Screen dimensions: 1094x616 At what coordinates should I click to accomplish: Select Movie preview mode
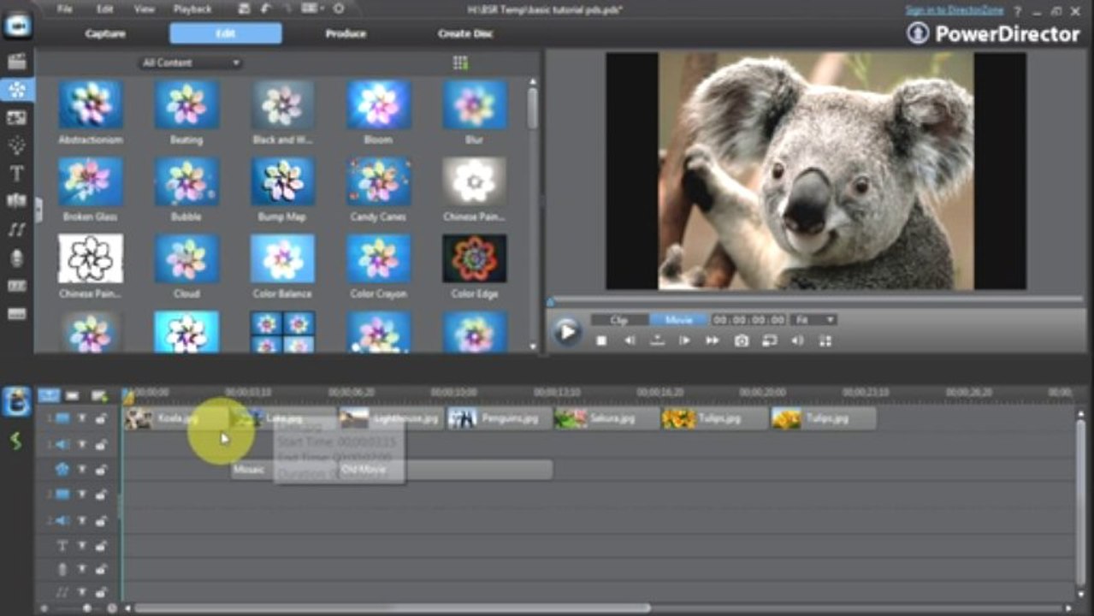pos(679,320)
